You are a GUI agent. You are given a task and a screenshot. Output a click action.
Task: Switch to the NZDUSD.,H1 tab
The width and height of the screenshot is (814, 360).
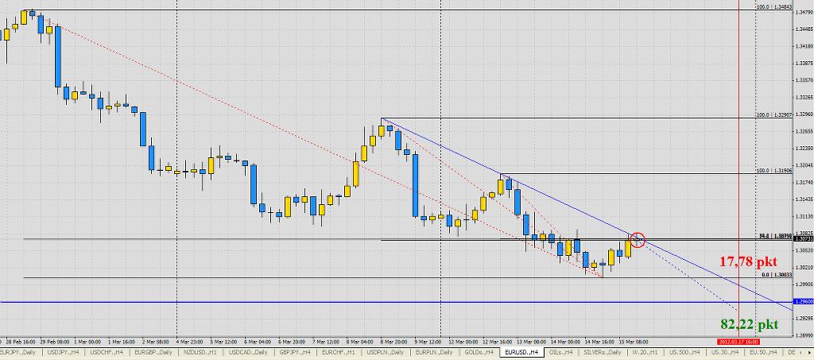point(200,352)
